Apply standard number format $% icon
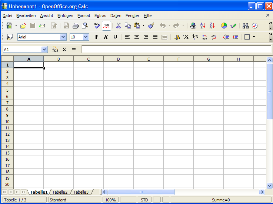273x204 pixels. click(195, 37)
